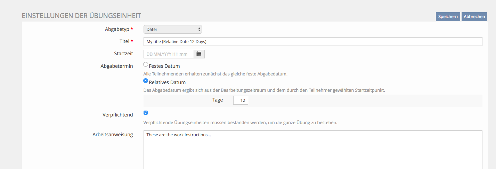
Task: Click the Einstellungen der Übungseinheit heading
Action: (x=81, y=16)
